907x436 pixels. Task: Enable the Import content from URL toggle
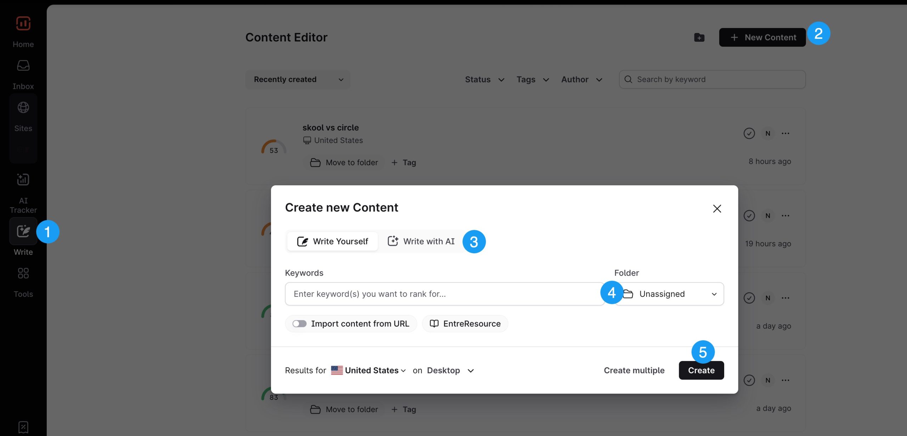coord(299,323)
